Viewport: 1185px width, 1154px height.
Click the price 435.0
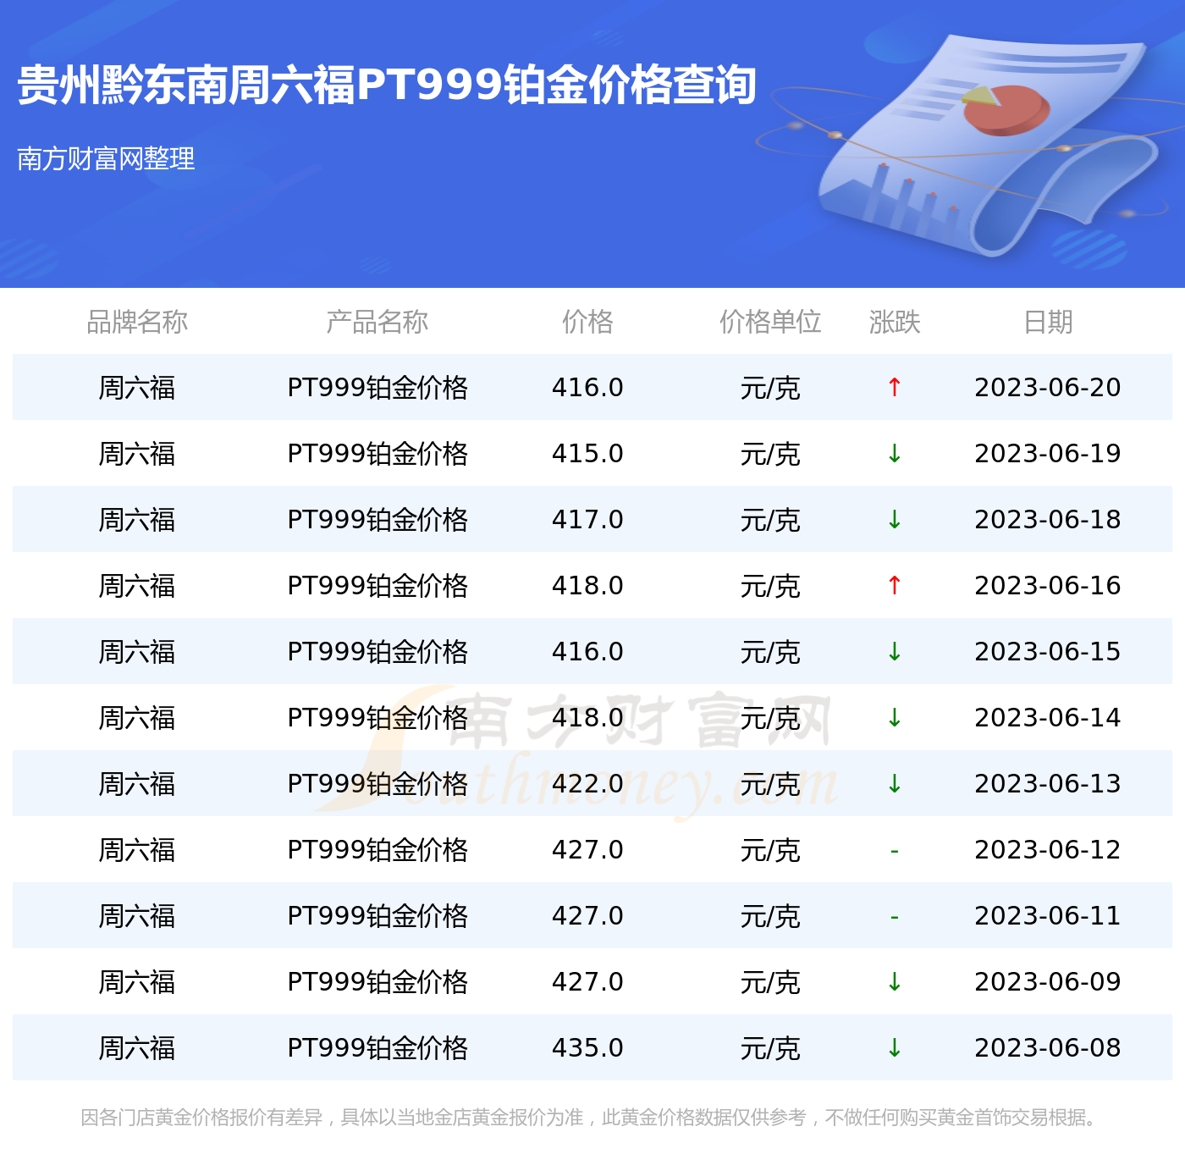click(x=587, y=1047)
